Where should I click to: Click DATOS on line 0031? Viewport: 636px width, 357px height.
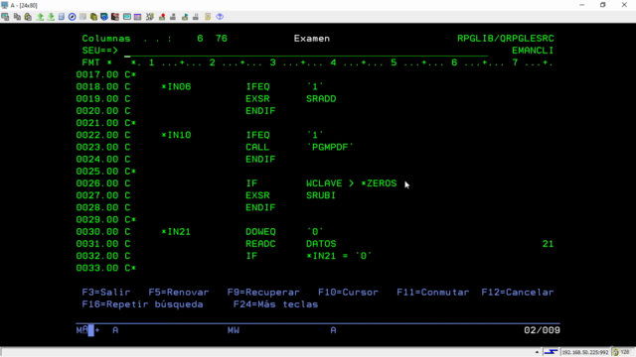[321, 244]
